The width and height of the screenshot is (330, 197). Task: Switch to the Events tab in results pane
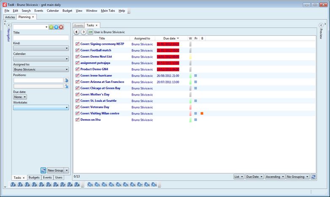tap(78, 25)
